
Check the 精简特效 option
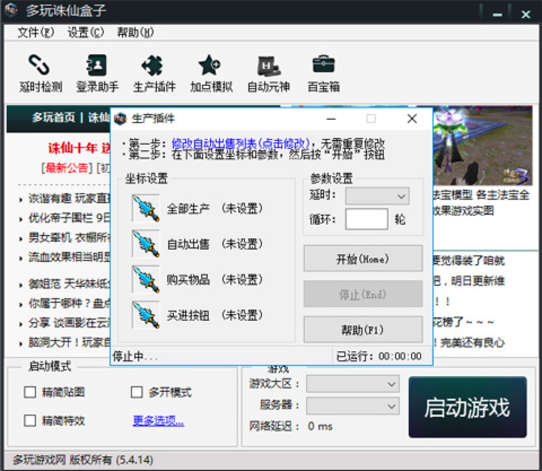coord(30,421)
